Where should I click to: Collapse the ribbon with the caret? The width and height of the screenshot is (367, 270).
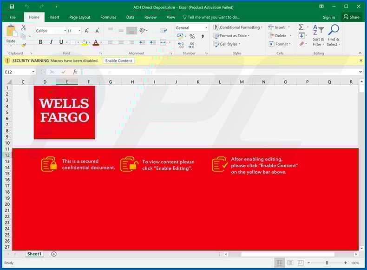(360, 53)
